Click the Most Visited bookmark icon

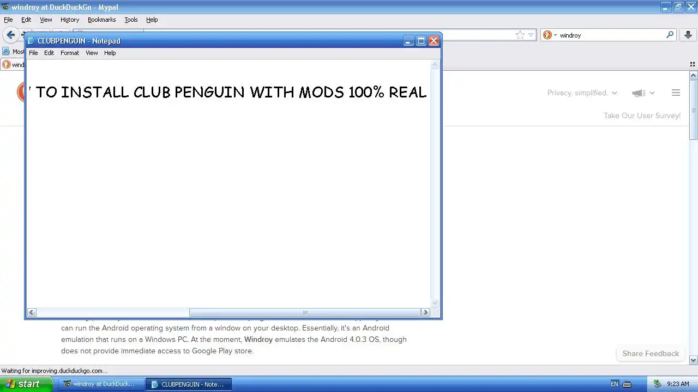pyautogui.click(x=6, y=52)
